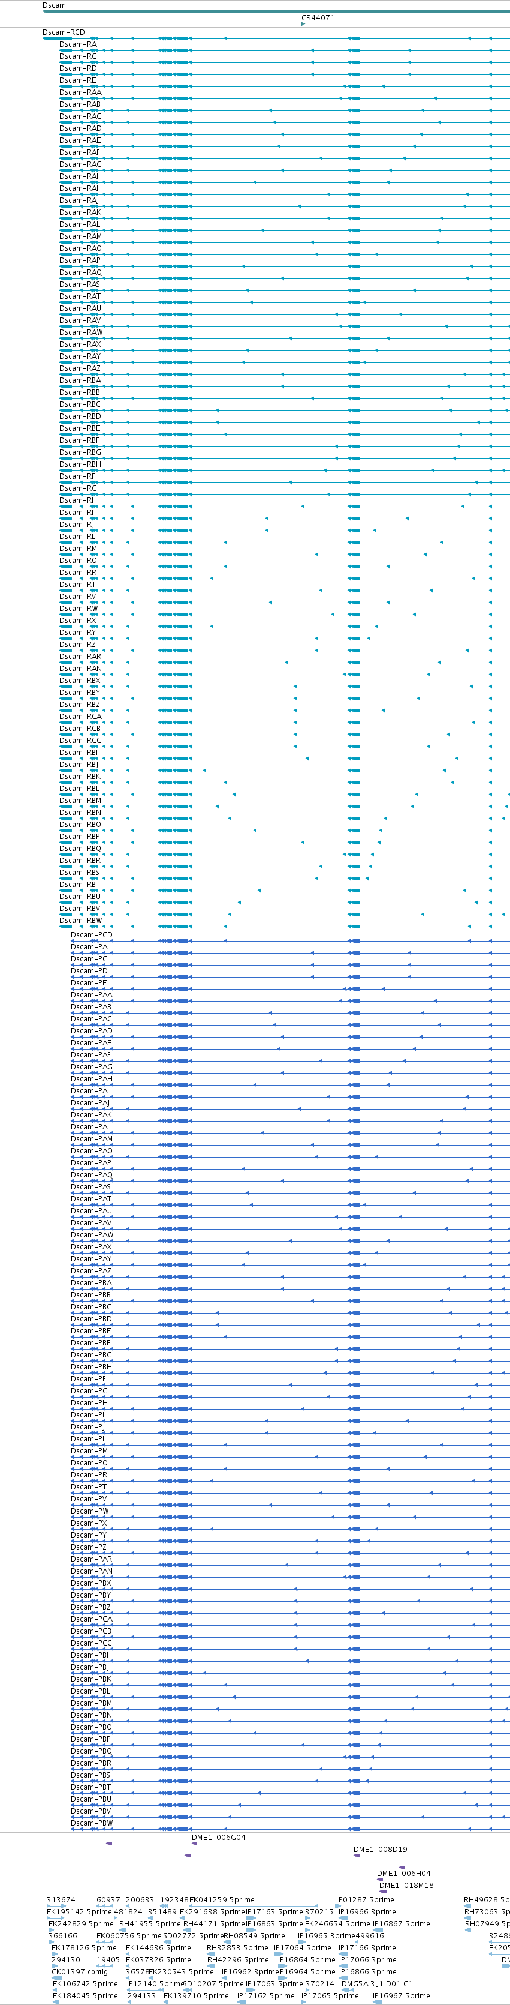Click EST label RH08549.5prime

click(x=254, y=1936)
